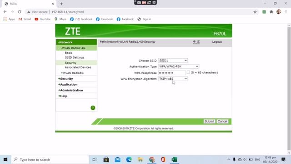
Task: Expand the Security main menu
Action: click(x=65, y=79)
